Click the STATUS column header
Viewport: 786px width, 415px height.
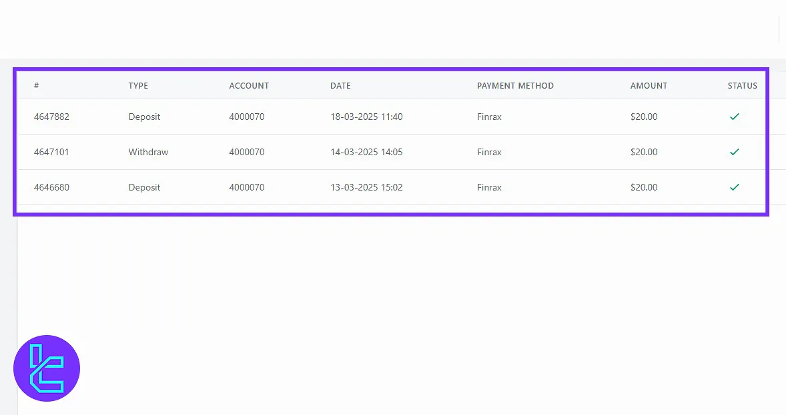tap(742, 86)
